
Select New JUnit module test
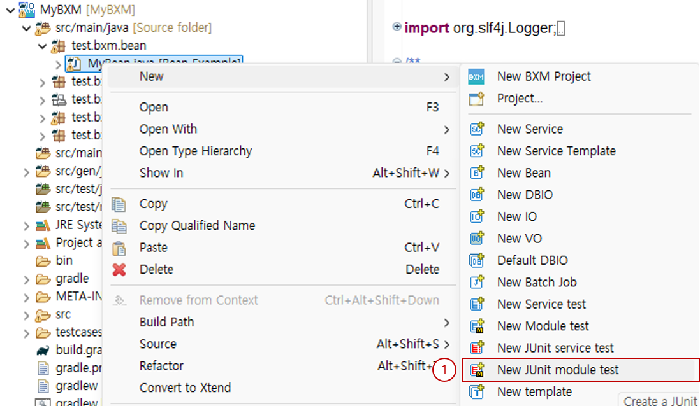(x=557, y=370)
